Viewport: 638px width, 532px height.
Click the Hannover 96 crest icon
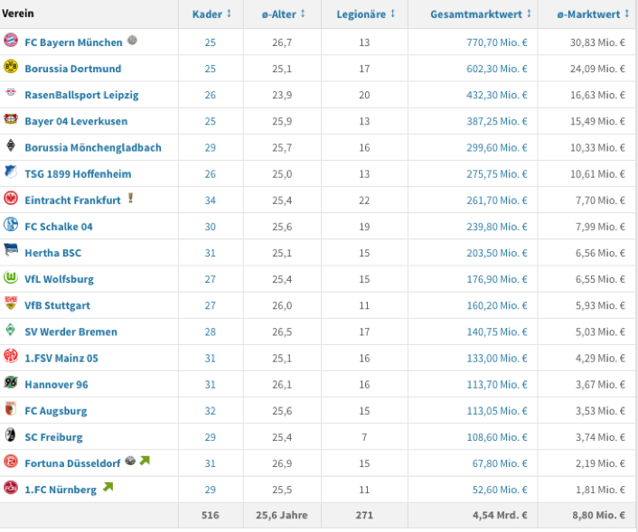[x=11, y=382]
